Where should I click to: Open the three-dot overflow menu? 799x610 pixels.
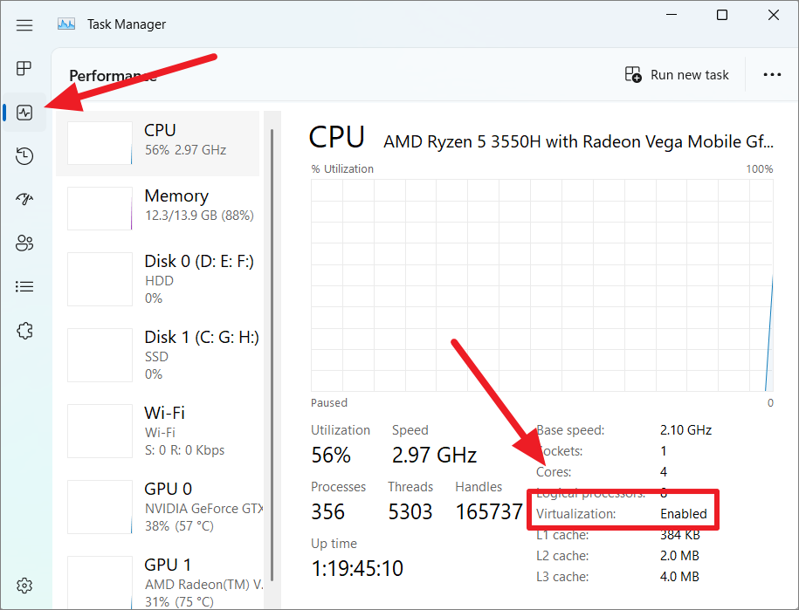click(x=772, y=74)
